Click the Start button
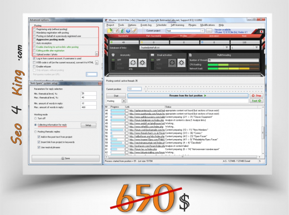This screenshot has height=215, width=289. tap(116, 96)
